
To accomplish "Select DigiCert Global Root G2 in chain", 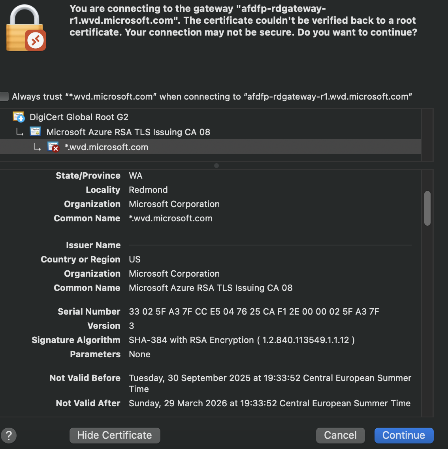I will tap(79, 117).
